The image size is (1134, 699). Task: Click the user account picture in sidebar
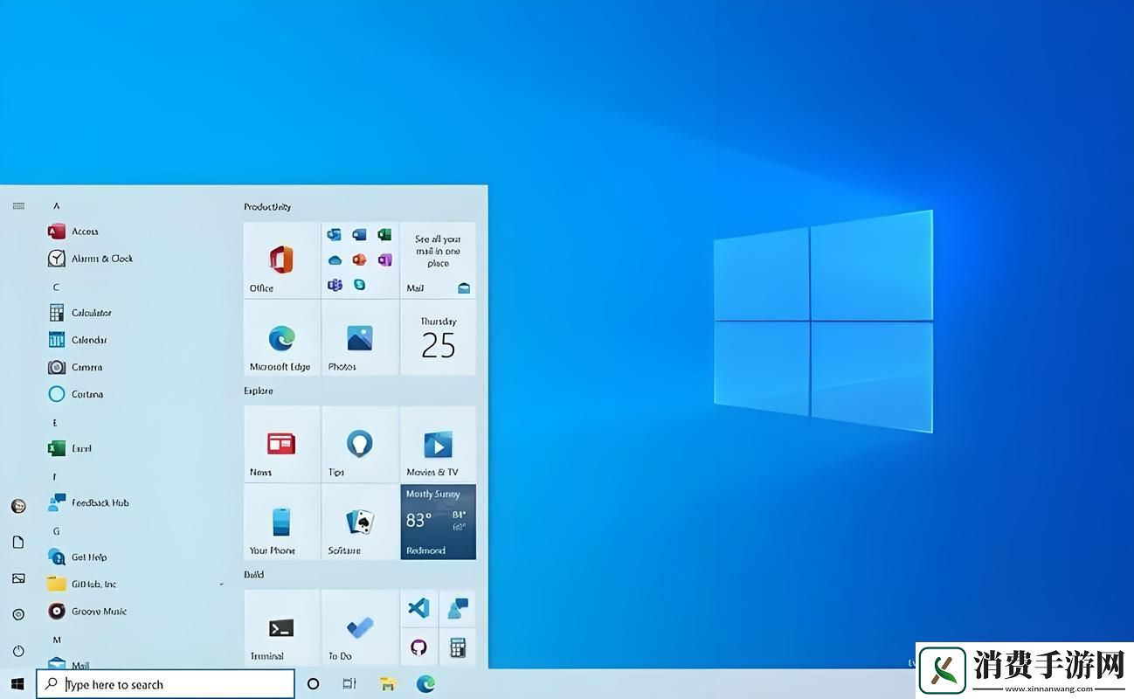[17, 505]
